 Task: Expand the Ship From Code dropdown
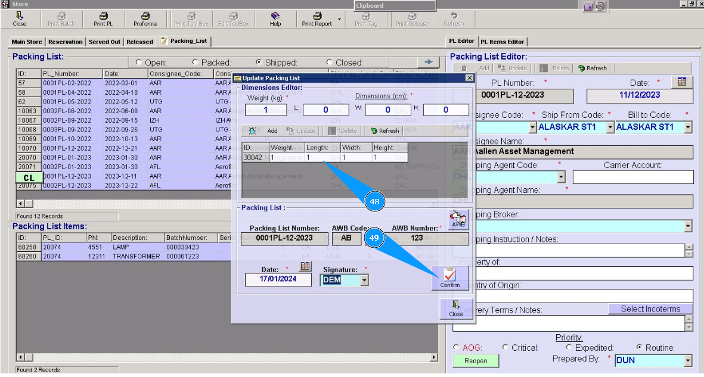pos(610,127)
